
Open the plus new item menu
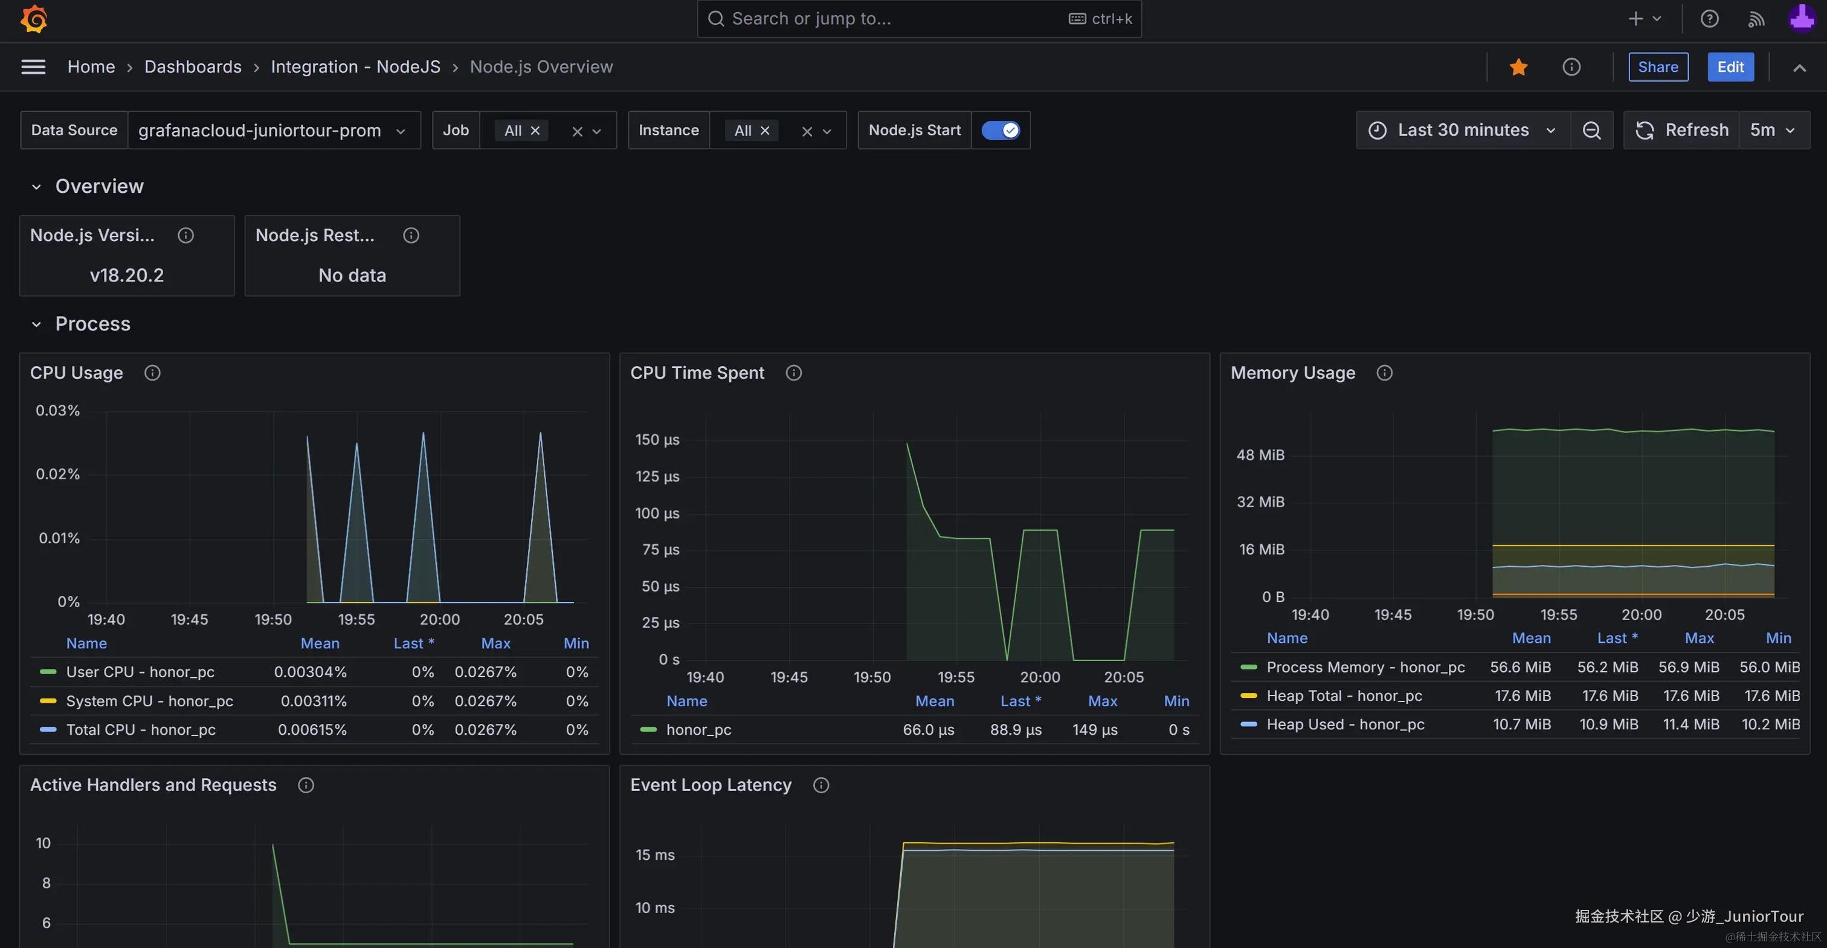[1645, 19]
